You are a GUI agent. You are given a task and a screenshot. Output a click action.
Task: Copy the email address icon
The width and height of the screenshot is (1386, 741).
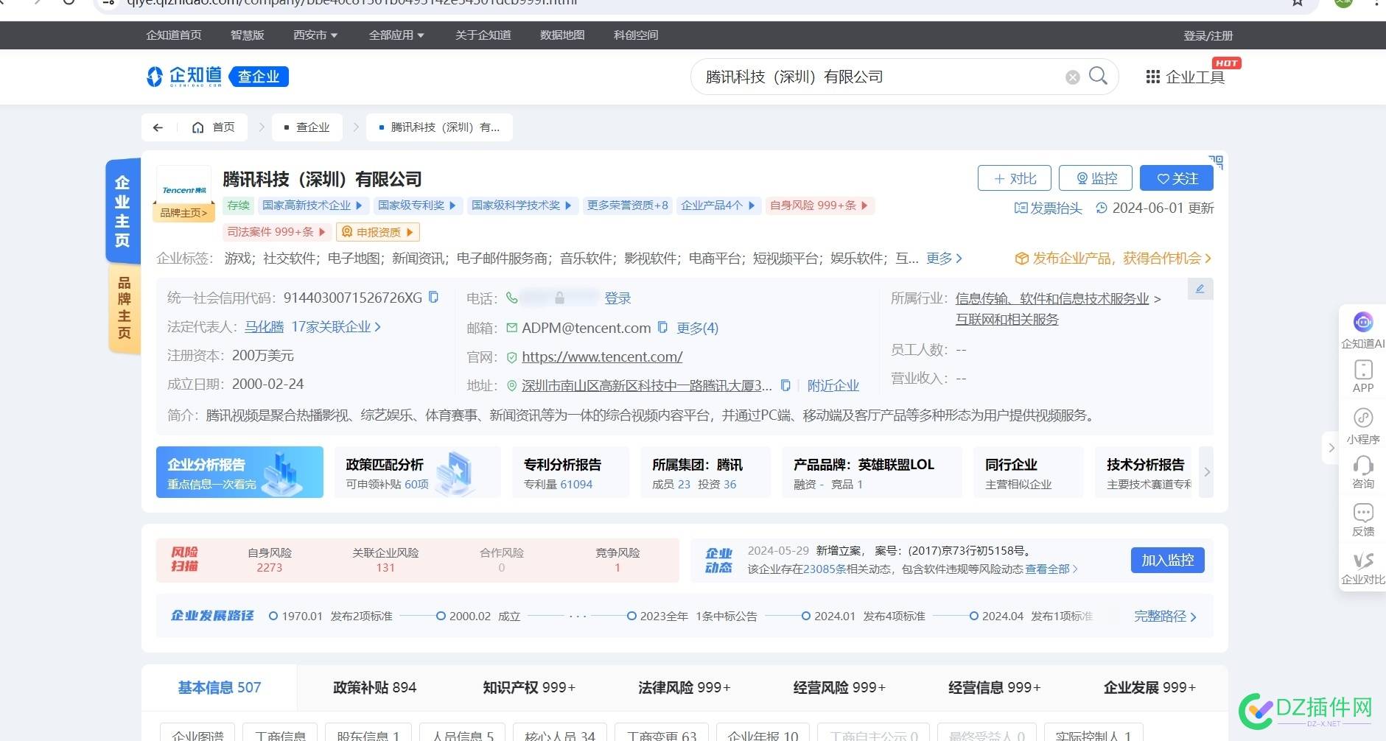(x=662, y=327)
